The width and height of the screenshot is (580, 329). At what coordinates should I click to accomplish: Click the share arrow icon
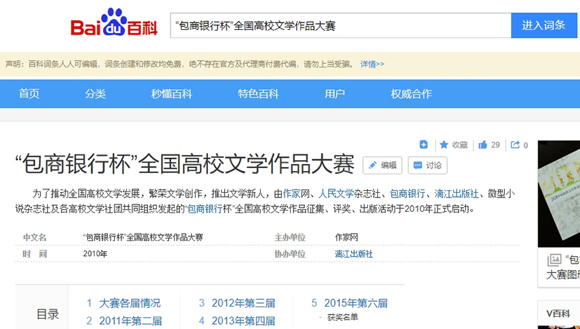pos(515,144)
